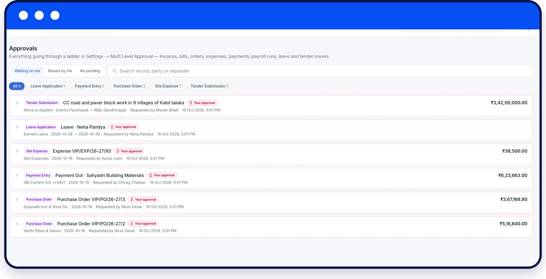Switch to Raised by me tab
The image size is (546, 279).
pos(60,71)
